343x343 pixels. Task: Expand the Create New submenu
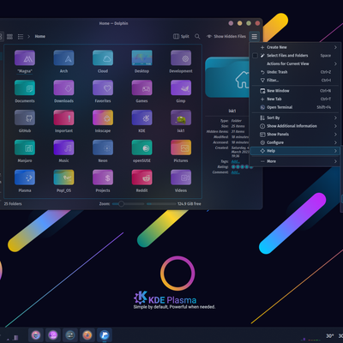click(295, 47)
